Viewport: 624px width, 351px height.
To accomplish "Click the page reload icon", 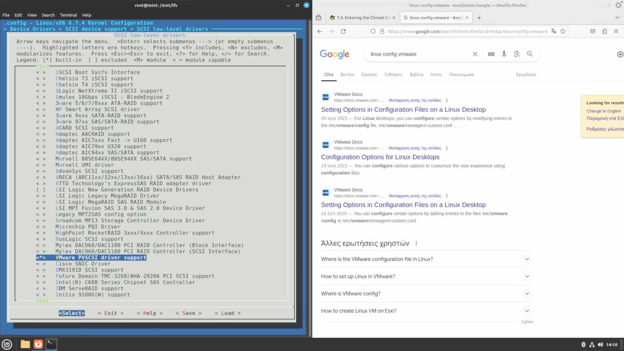I will (x=343, y=31).
